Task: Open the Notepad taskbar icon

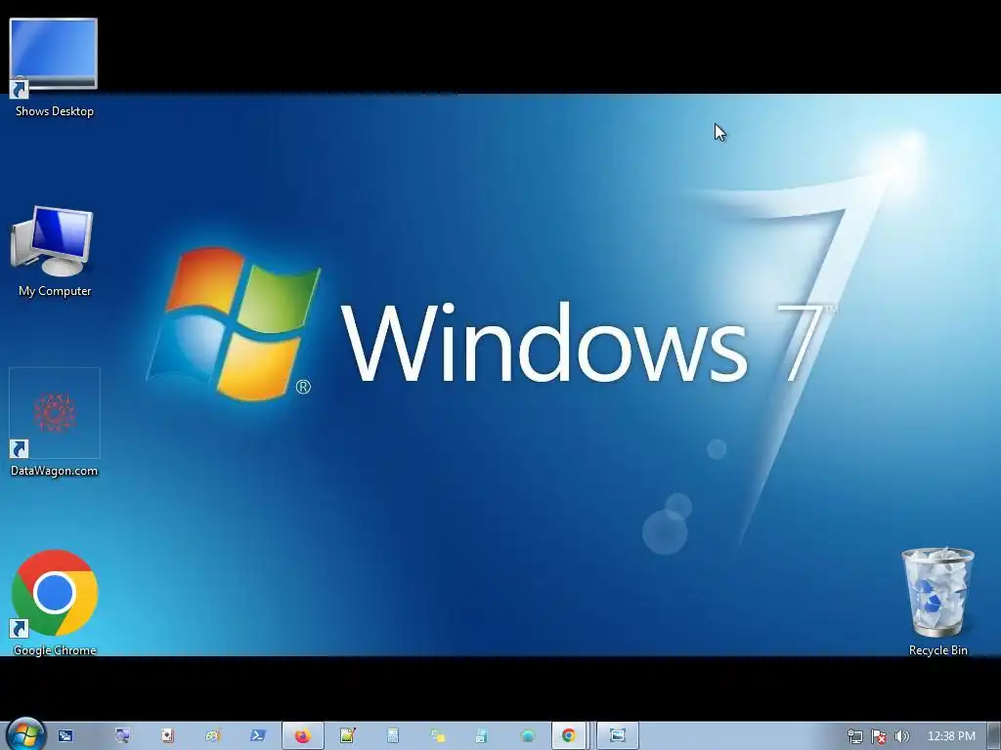Action: click(347, 736)
